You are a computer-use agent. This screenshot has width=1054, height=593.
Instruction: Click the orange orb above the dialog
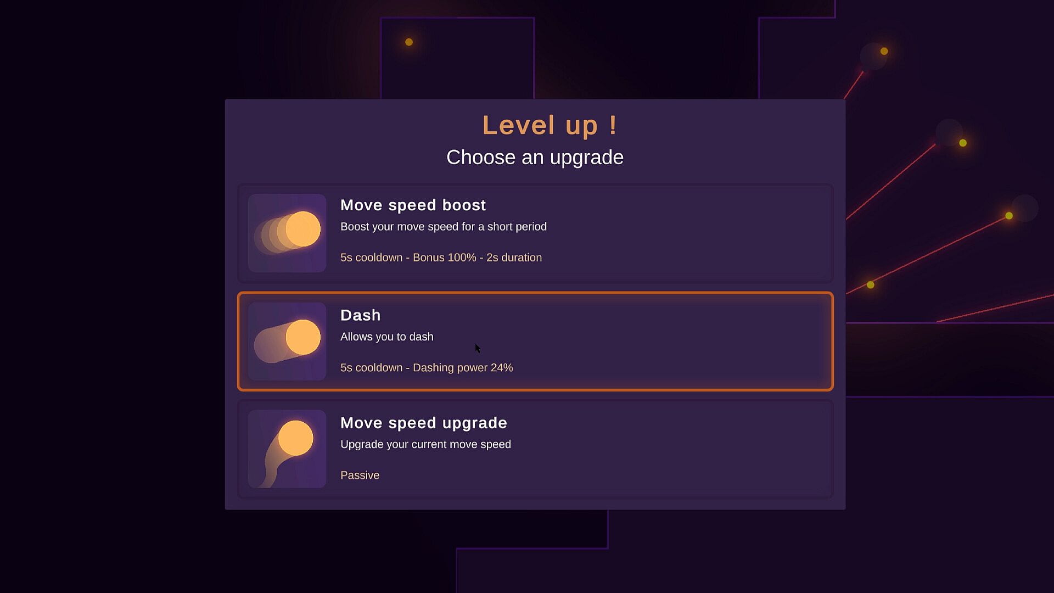(409, 42)
